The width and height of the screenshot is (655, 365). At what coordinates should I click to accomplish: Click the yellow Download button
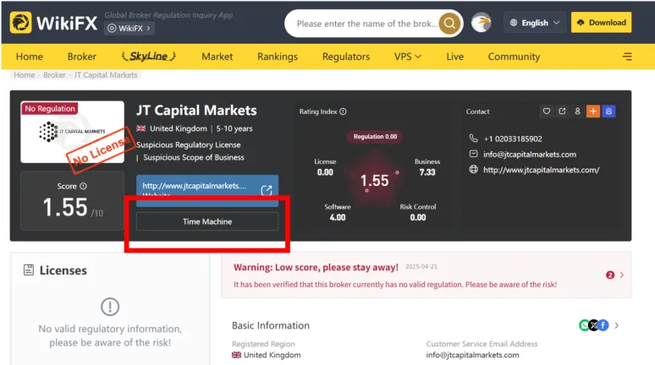[601, 23]
